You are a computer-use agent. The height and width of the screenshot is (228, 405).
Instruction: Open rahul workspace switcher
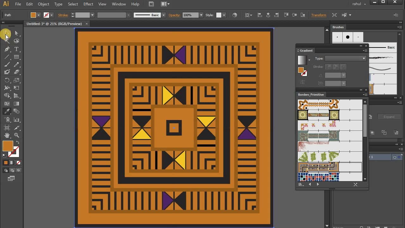pos(359,4)
